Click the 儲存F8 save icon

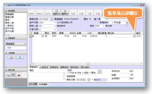pos(57,11)
